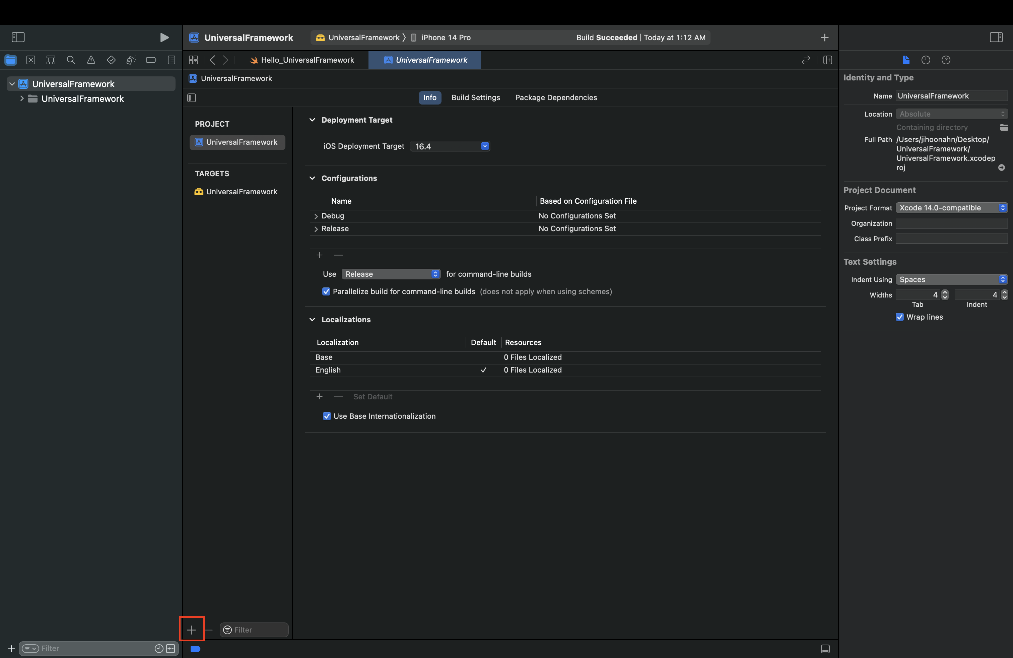Open the Test navigator diamond icon
The height and width of the screenshot is (658, 1013).
pos(111,60)
